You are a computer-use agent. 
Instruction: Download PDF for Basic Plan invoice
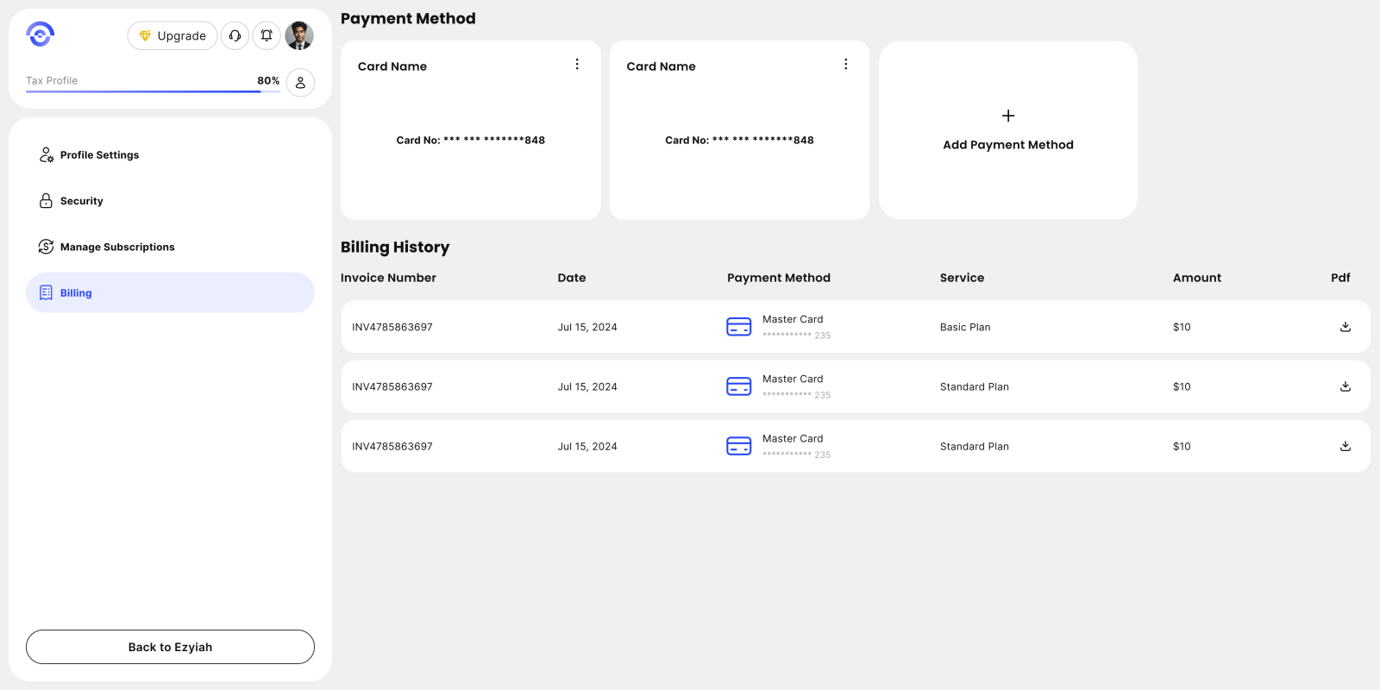(1345, 327)
